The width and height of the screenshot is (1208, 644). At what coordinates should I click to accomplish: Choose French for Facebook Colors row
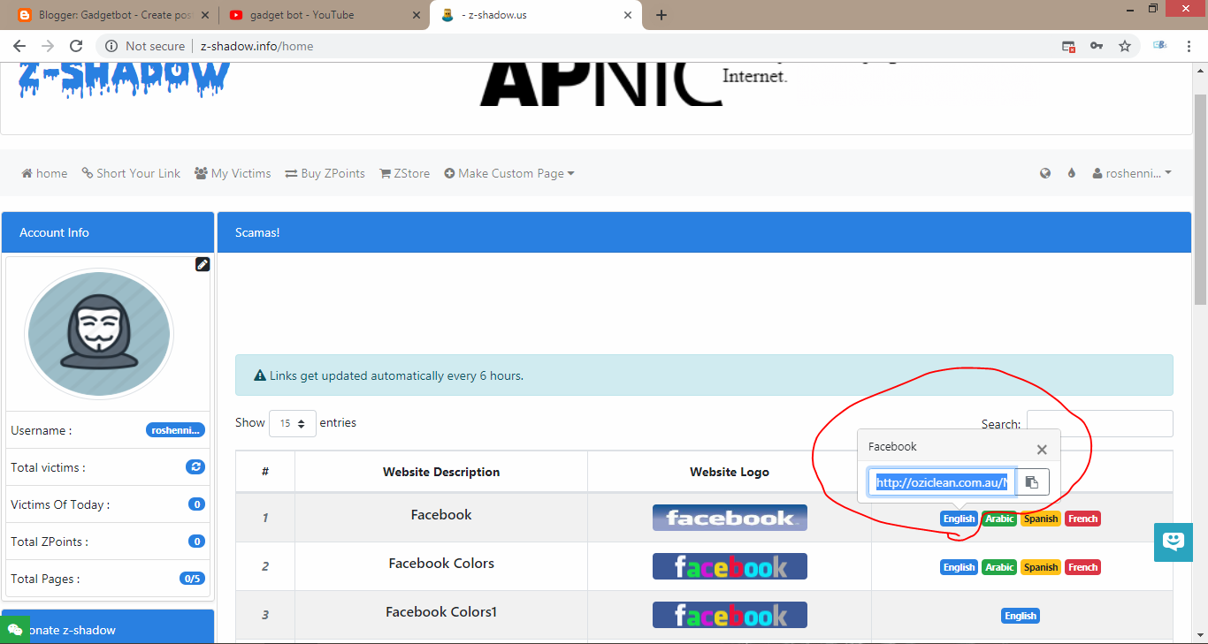pyautogui.click(x=1082, y=567)
